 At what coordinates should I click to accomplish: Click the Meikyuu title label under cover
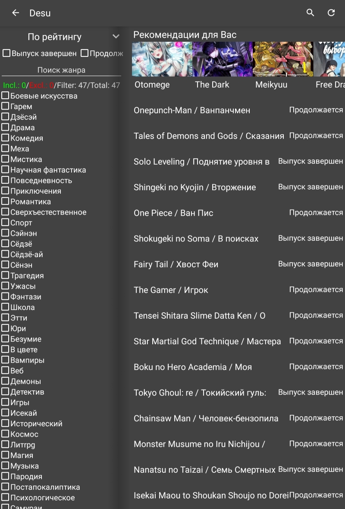271,85
